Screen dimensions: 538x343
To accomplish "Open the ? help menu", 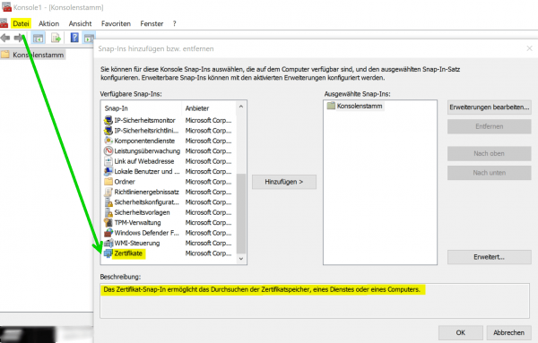I will 174,23.
